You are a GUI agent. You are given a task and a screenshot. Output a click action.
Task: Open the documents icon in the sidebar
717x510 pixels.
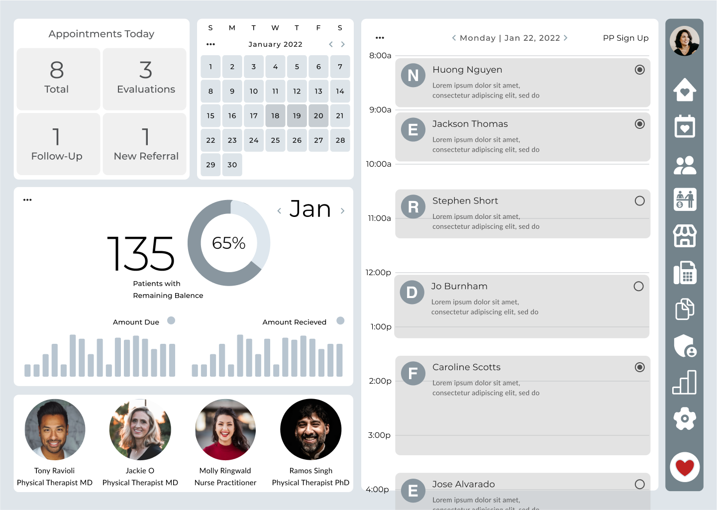[x=685, y=309]
